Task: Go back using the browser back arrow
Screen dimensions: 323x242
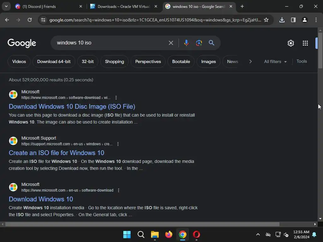Action: click(x=7, y=20)
